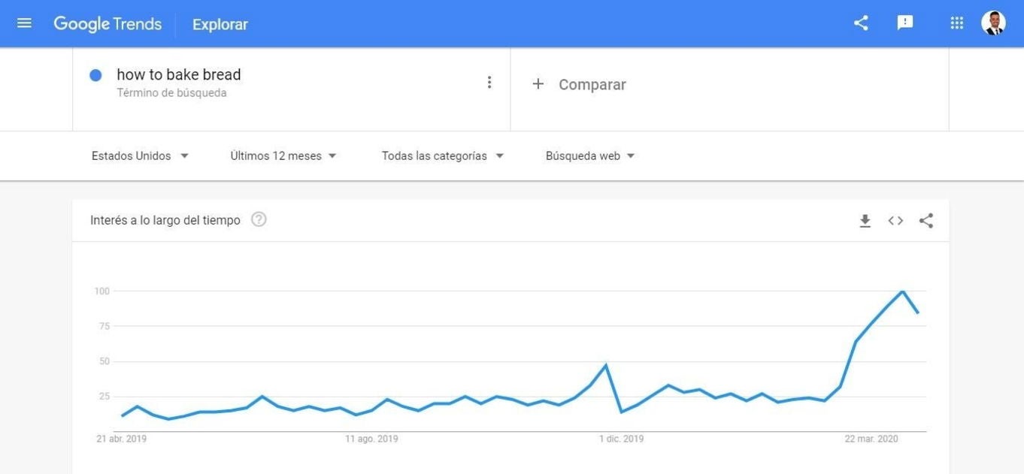Screen dimensions: 1024x474
Task: Get the chart embed code
Action: coord(895,221)
